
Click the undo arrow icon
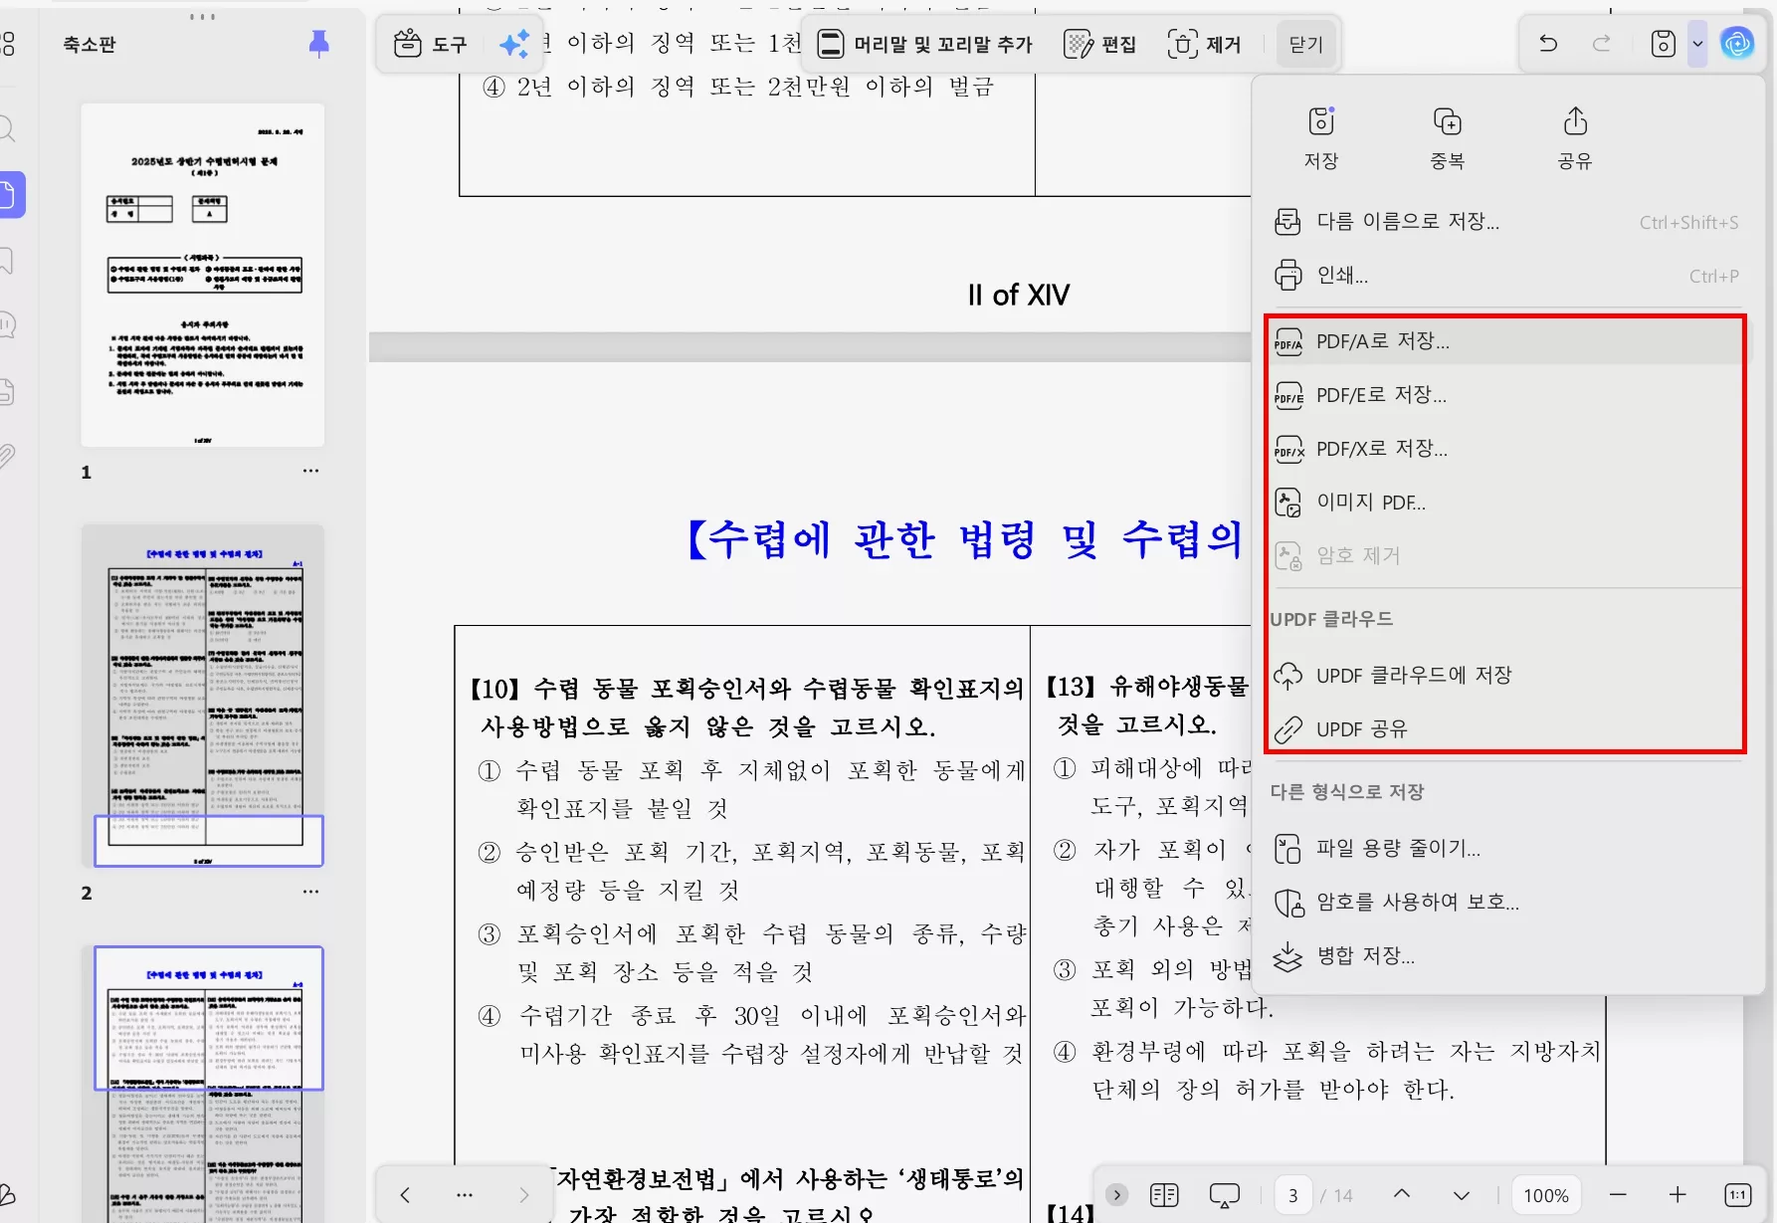(x=1548, y=43)
